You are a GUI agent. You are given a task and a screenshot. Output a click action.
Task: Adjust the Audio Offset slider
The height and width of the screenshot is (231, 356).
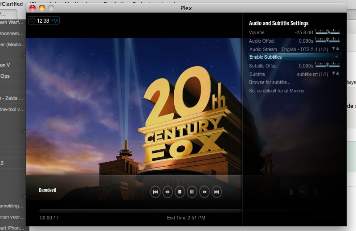tap(327, 40)
